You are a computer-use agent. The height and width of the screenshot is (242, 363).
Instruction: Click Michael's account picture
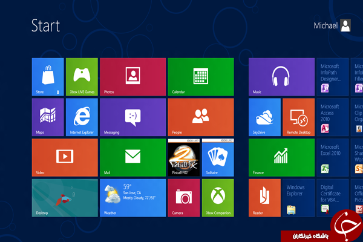[x=345, y=25]
